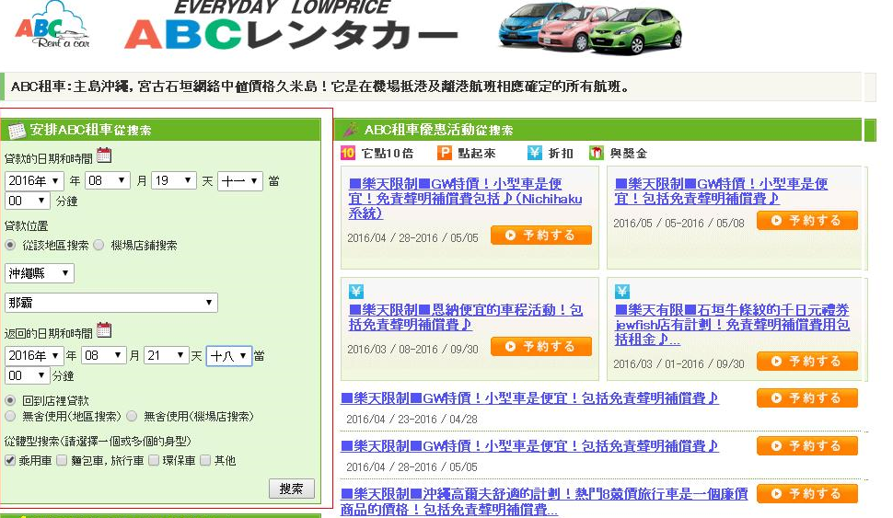Select the search-by-area radio button

(x=10, y=246)
